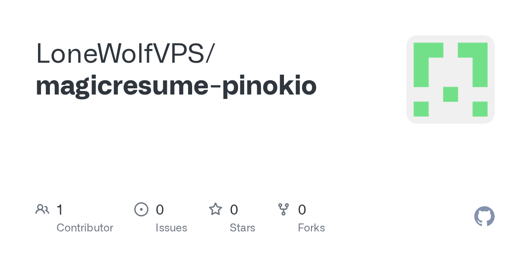
Task: Select the Issues label text
Action: [x=171, y=228]
